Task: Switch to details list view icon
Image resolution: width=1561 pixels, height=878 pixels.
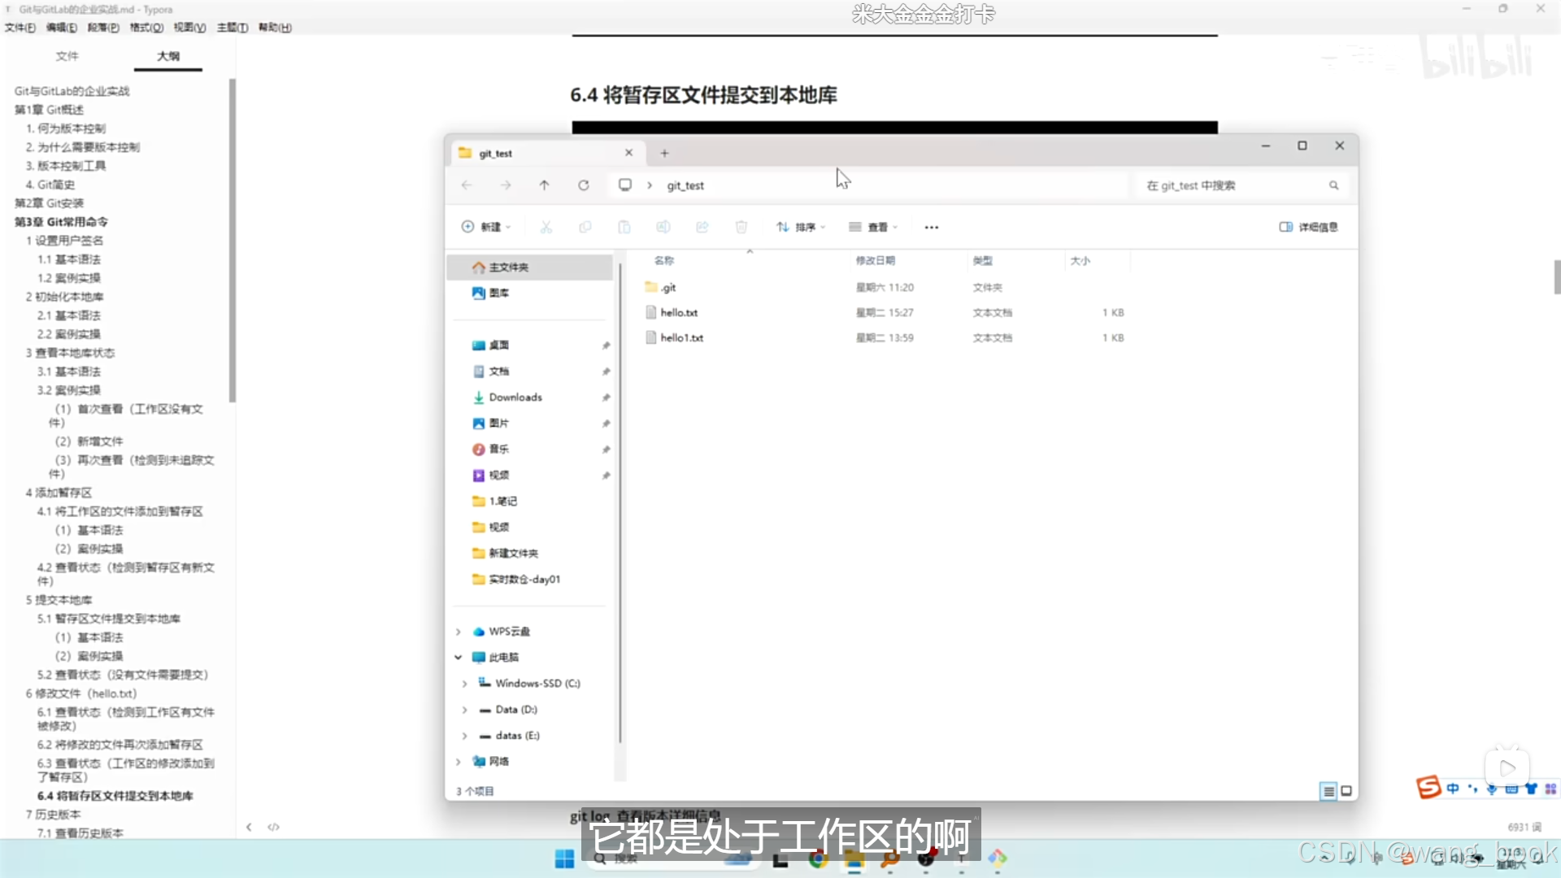Action: [1328, 791]
